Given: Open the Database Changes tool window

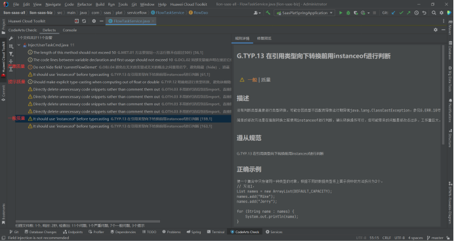Looking at the screenshot, I should click(x=41, y=232).
